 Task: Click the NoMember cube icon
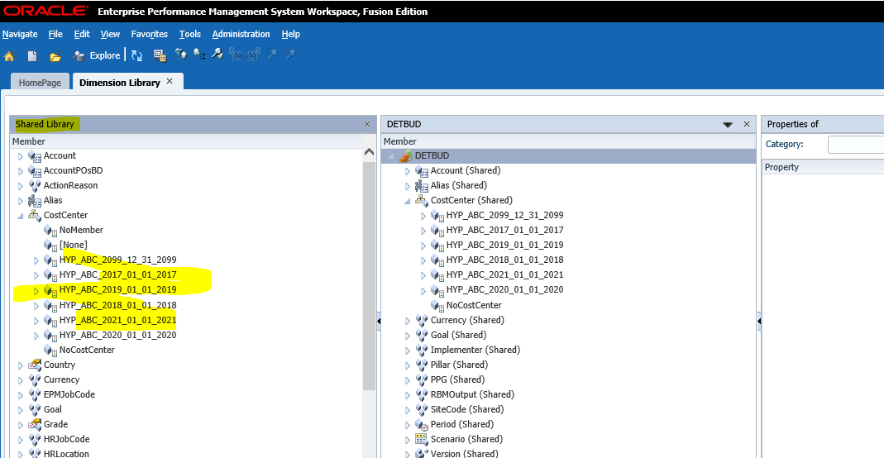tap(50, 231)
